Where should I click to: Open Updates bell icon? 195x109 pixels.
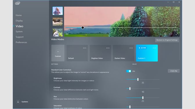coord(18,102)
